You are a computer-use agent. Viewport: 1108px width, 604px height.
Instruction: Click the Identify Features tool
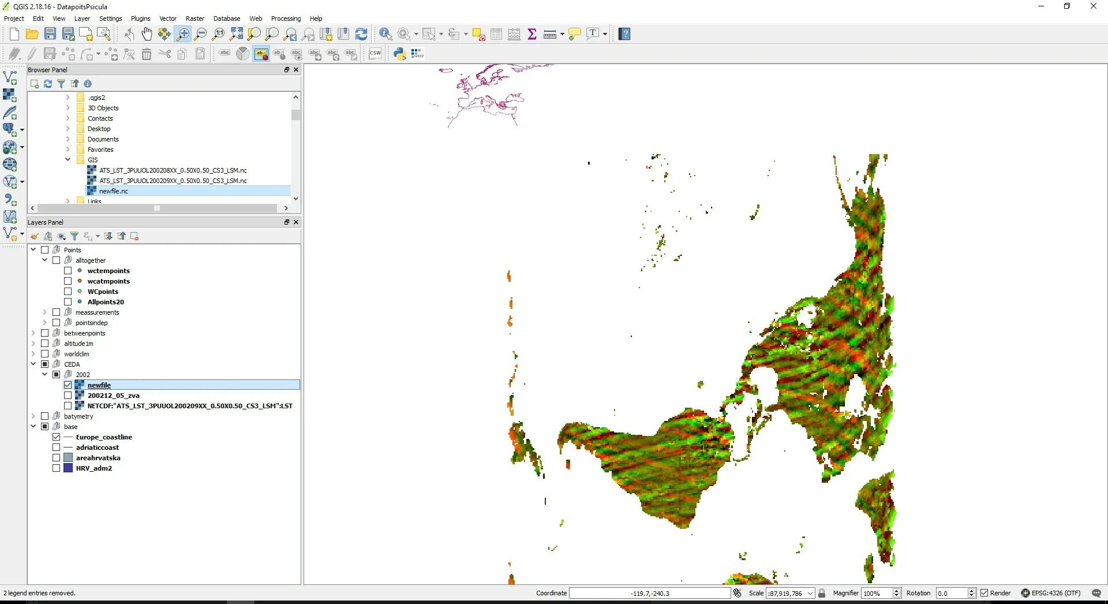click(x=385, y=34)
